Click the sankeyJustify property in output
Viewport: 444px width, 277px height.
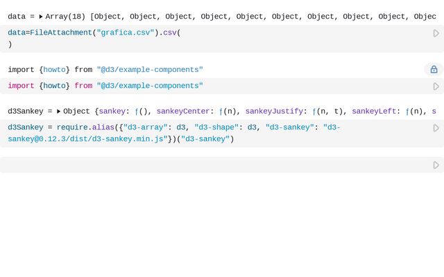coord(273,111)
